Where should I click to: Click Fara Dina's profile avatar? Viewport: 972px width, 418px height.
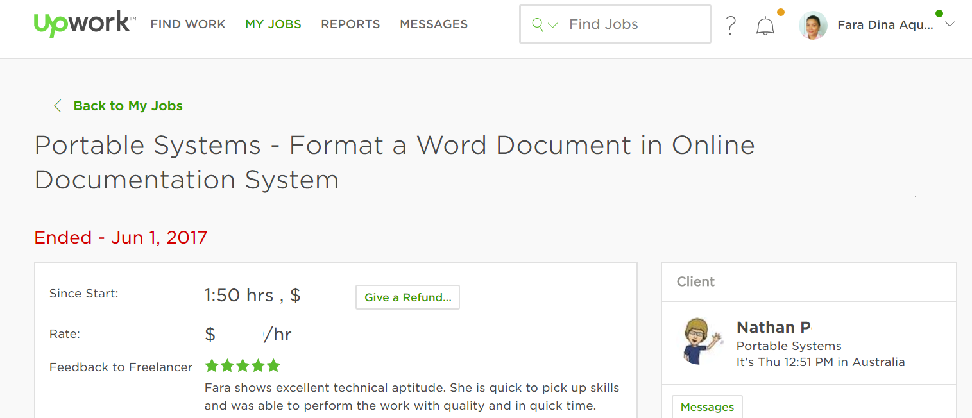click(x=813, y=25)
